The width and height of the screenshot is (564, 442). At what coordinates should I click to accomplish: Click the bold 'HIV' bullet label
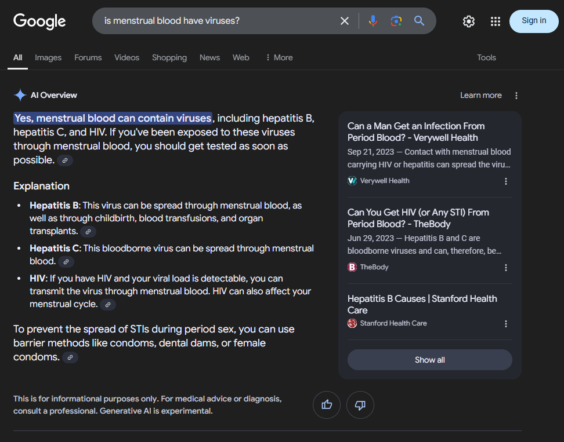tap(38, 278)
